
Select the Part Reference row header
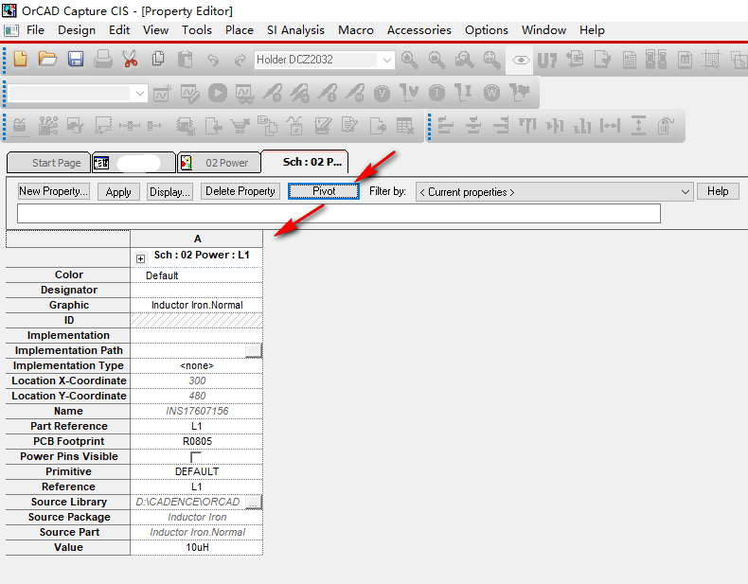click(68, 426)
